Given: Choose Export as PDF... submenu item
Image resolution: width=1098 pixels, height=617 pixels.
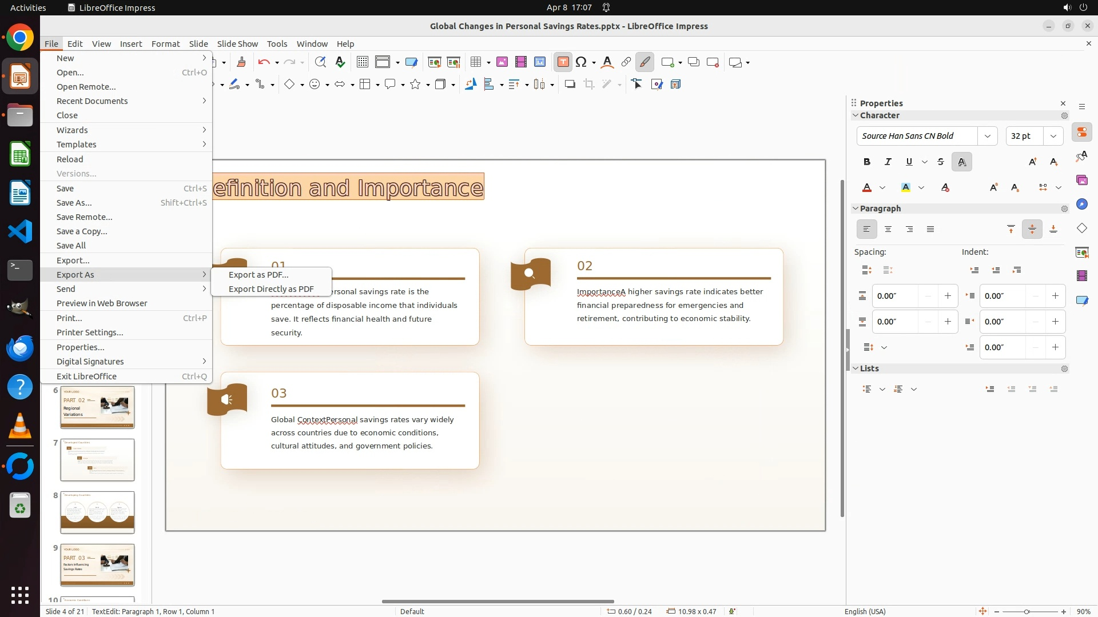Looking at the screenshot, I should pos(258,275).
